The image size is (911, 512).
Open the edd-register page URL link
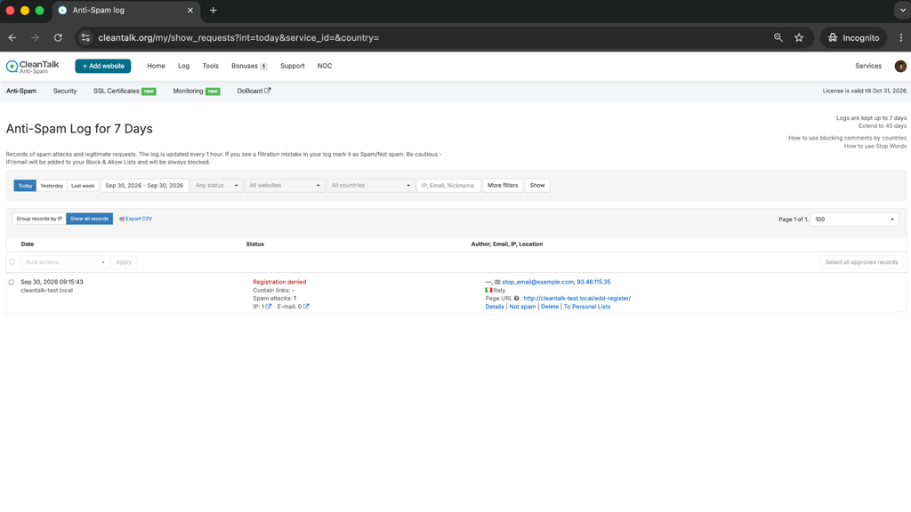(x=576, y=299)
